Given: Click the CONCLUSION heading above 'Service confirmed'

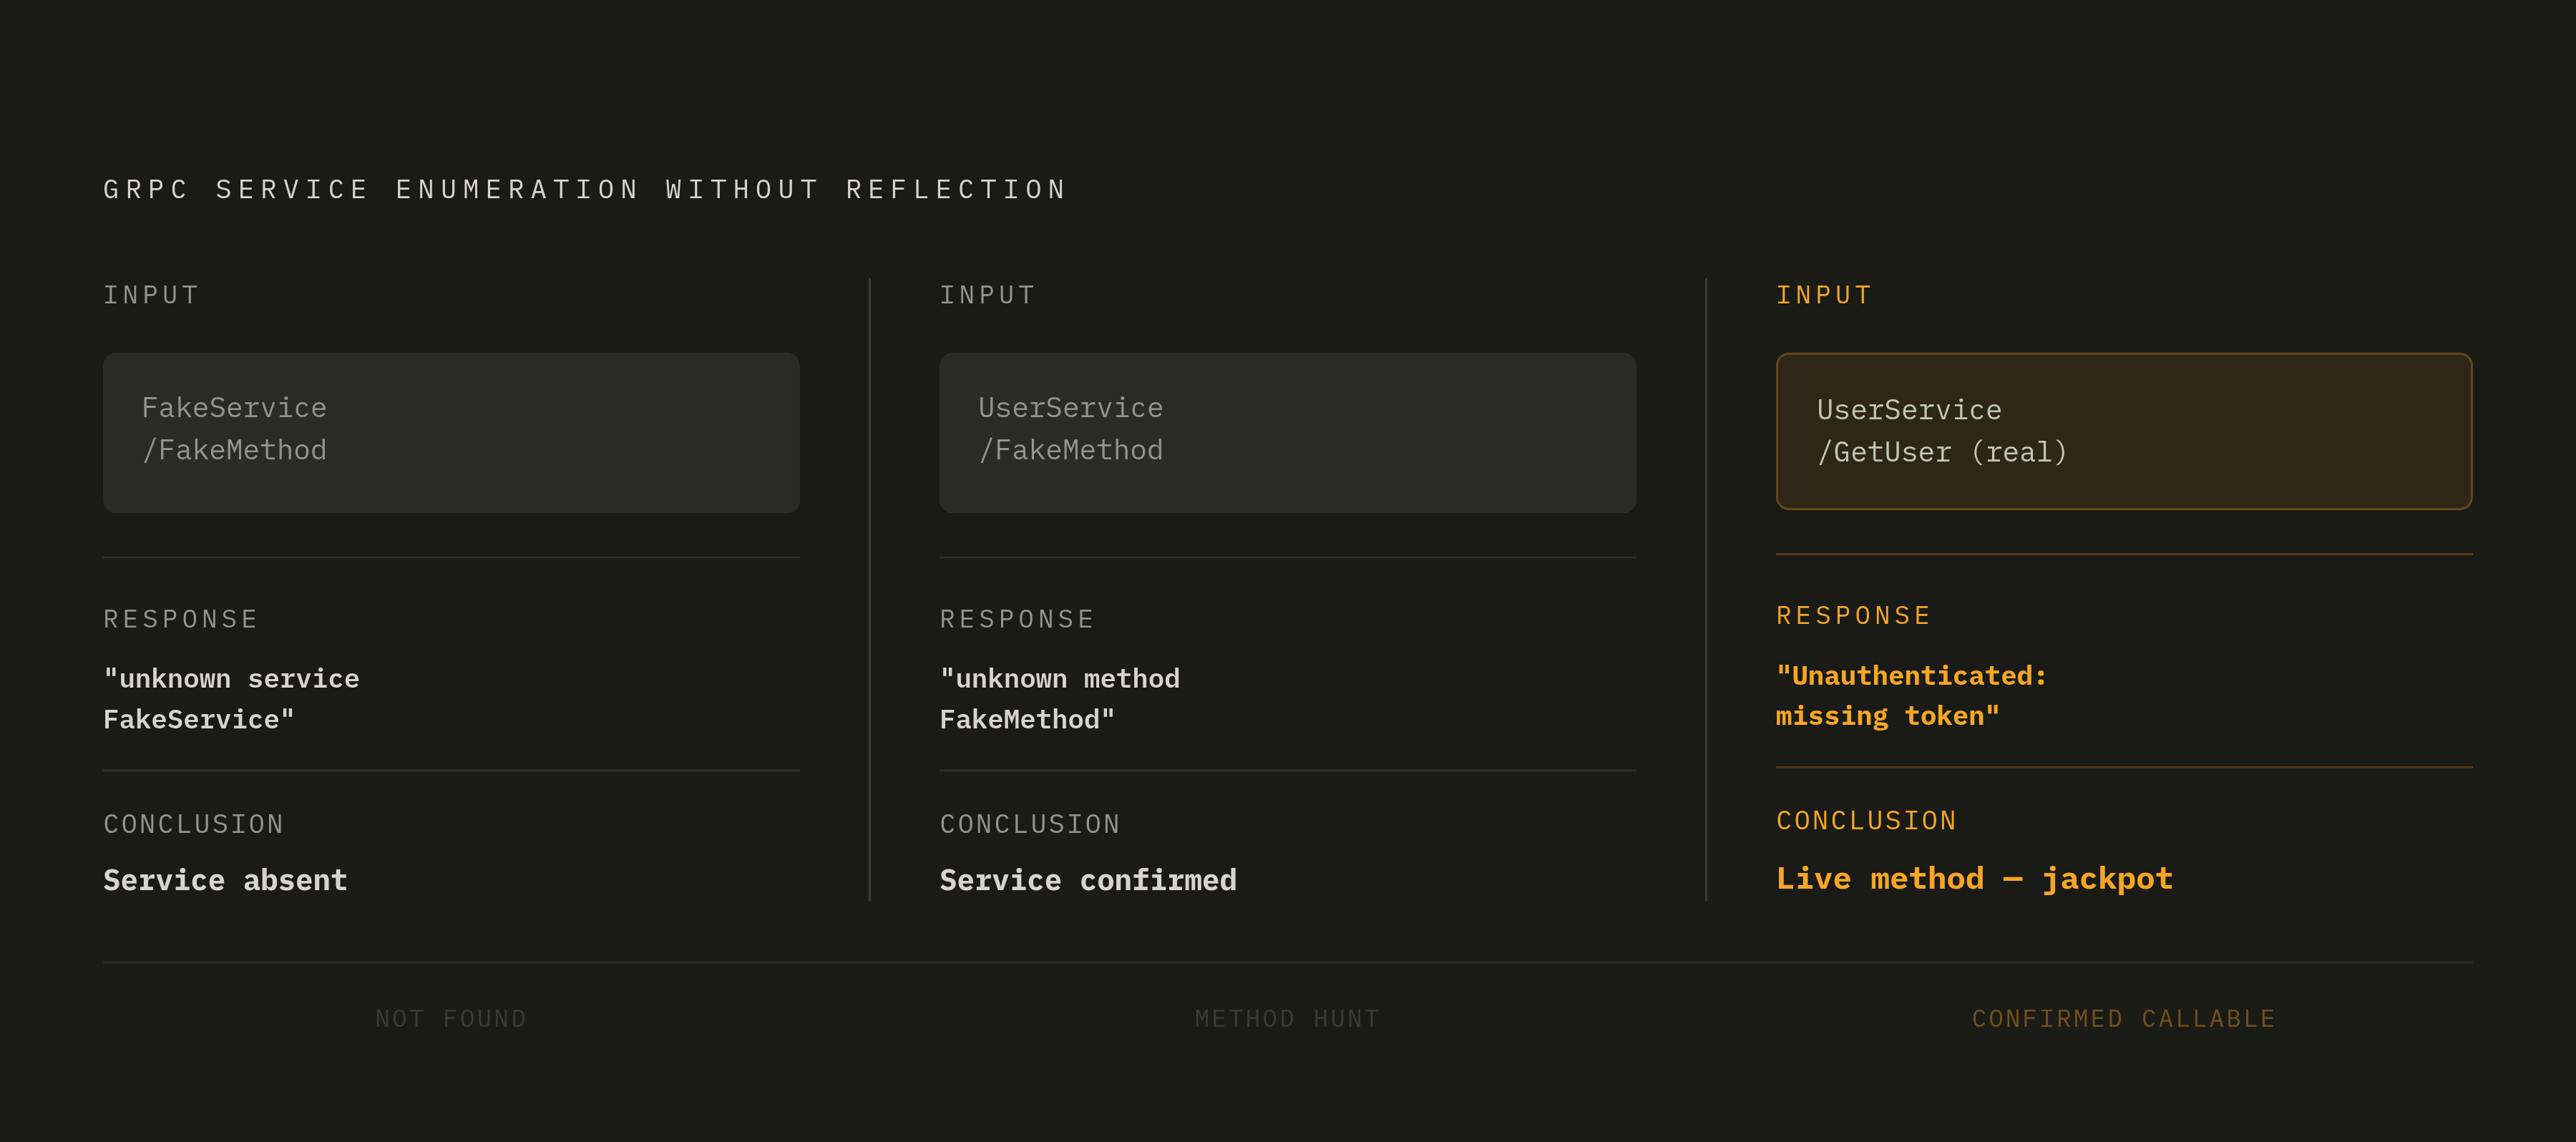Looking at the screenshot, I should (x=1030, y=824).
